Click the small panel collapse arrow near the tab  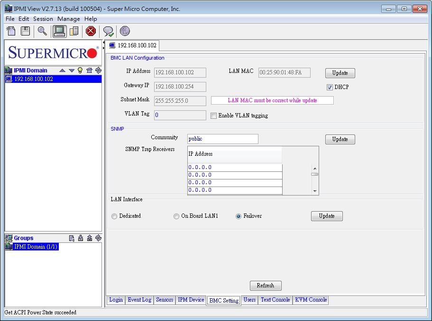[x=104, y=42]
